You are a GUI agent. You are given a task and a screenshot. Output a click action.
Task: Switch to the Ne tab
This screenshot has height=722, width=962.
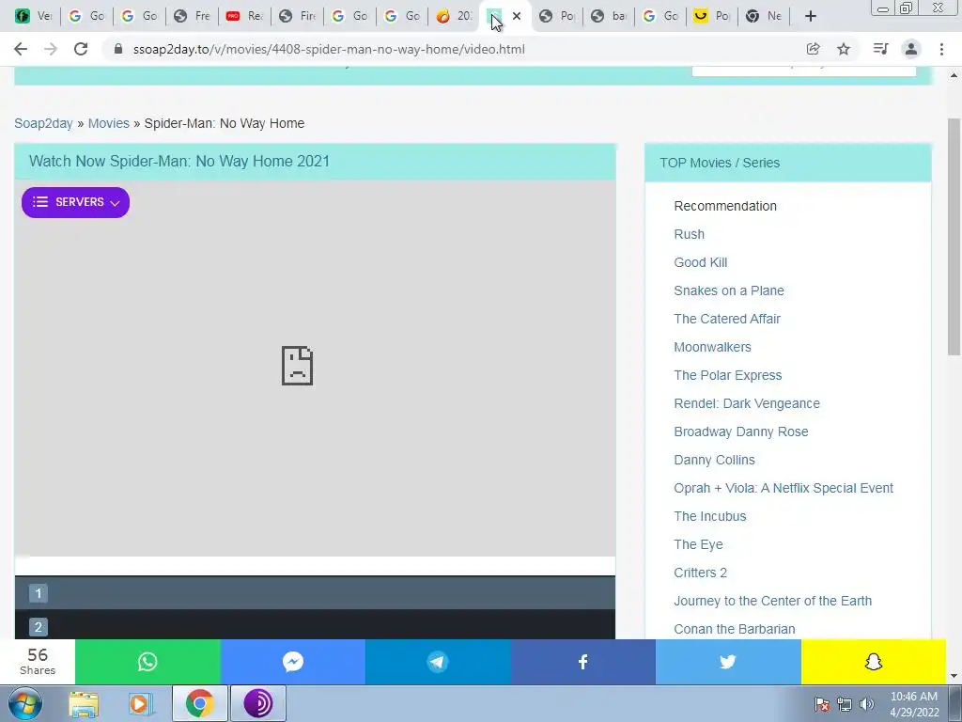(x=764, y=16)
